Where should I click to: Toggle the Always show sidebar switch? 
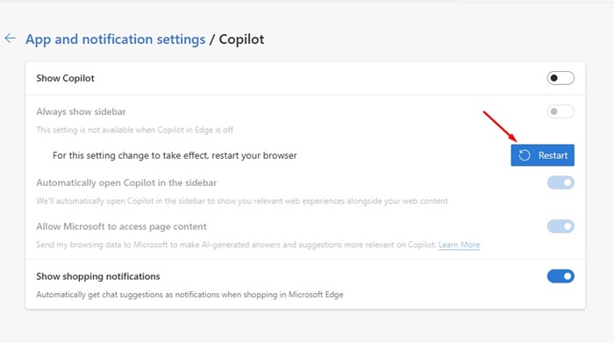pyautogui.click(x=560, y=111)
